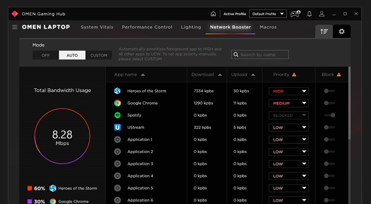Set mode to OFF
371x204 pixels.
tap(45, 55)
